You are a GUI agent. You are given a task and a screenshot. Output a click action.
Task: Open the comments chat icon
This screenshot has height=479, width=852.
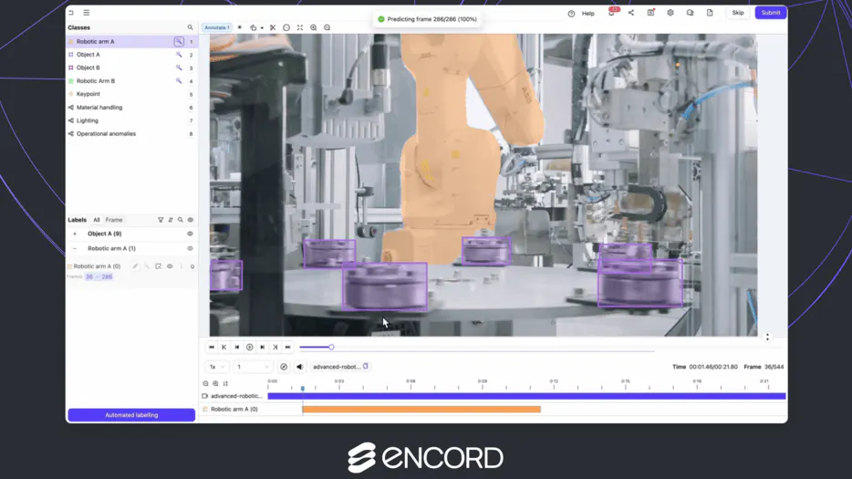(690, 13)
